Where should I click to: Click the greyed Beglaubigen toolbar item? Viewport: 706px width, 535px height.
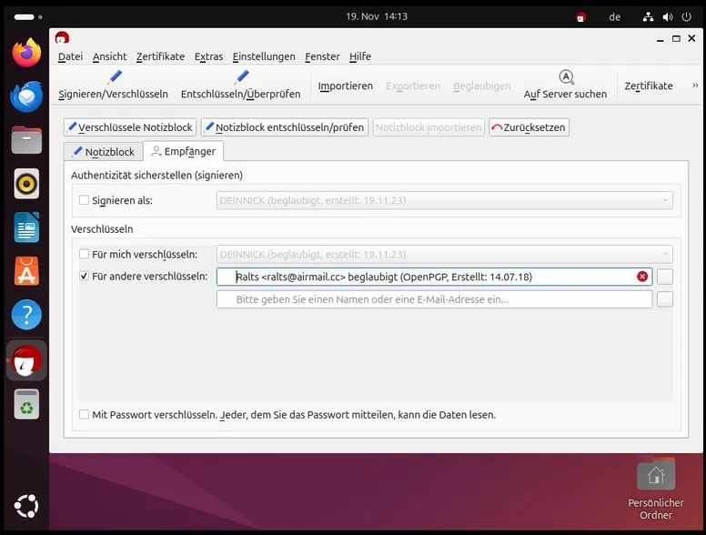(x=482, y=86)
